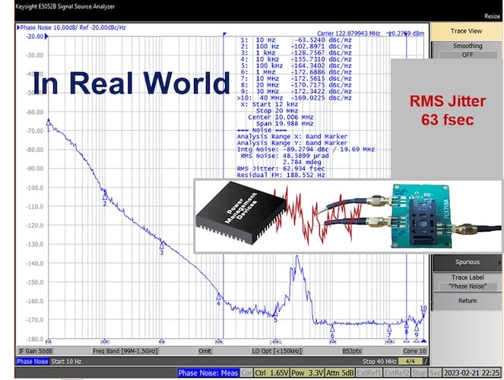
Task: Click the IF Gain 50dB status field
Action: [x=36, y=351]
